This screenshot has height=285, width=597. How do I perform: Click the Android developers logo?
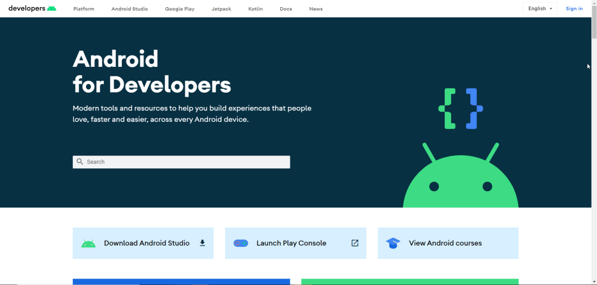coord(32,8)
